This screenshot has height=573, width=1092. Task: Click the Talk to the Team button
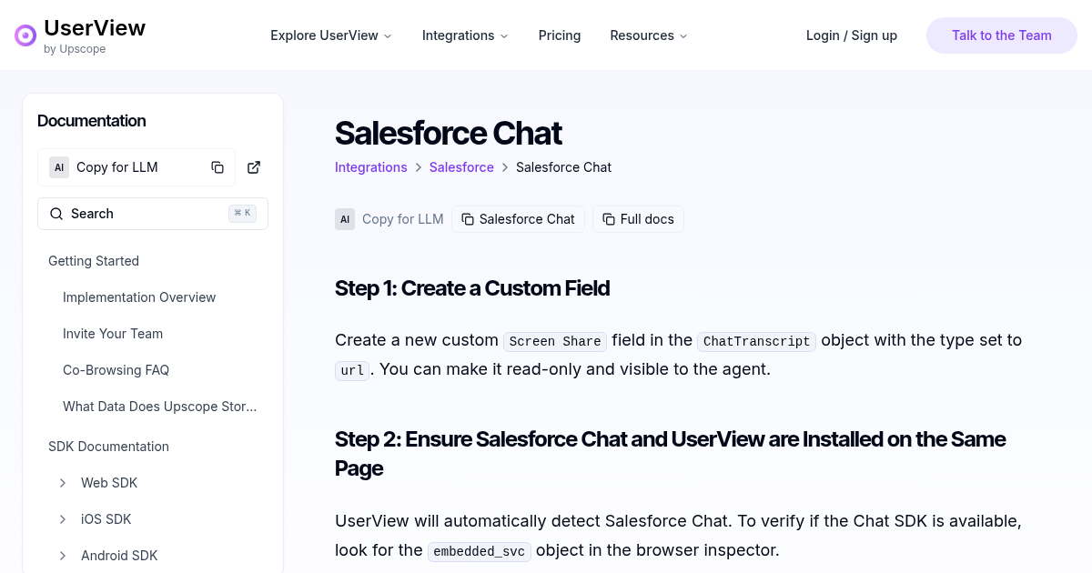click(1002, 35)
